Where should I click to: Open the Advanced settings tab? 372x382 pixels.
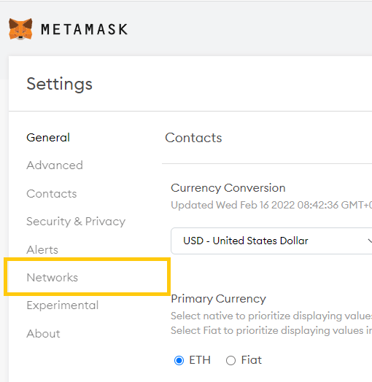(55, 165)
